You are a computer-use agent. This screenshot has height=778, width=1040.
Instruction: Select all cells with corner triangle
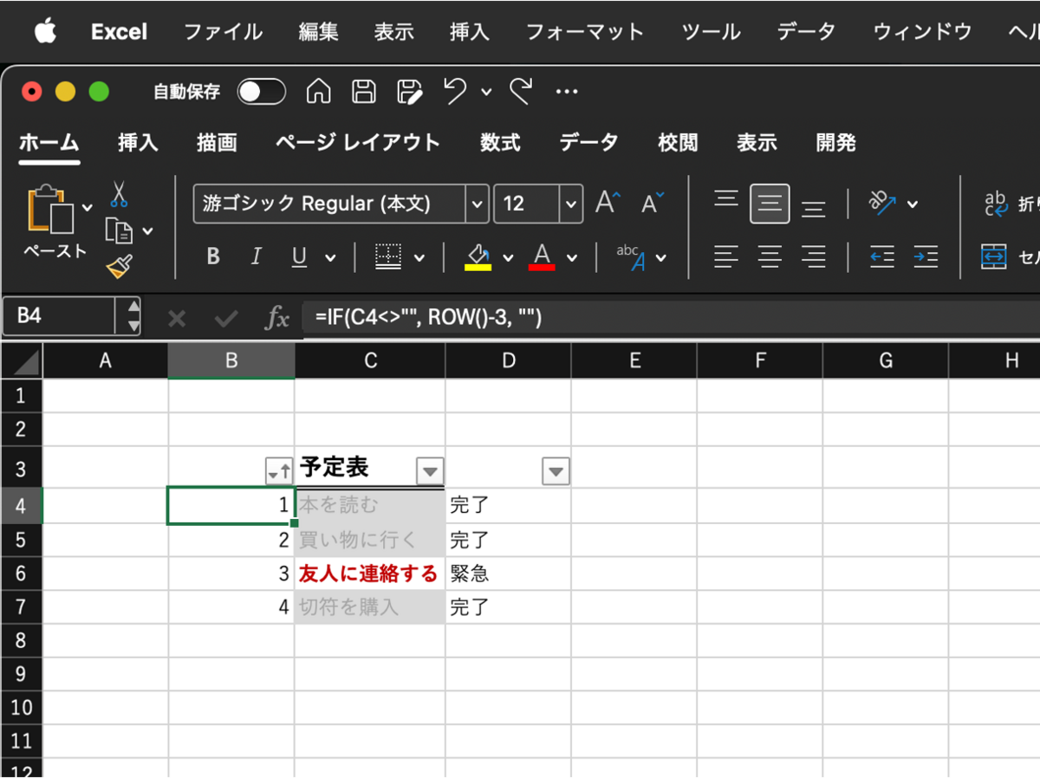[x=22, y=361]
